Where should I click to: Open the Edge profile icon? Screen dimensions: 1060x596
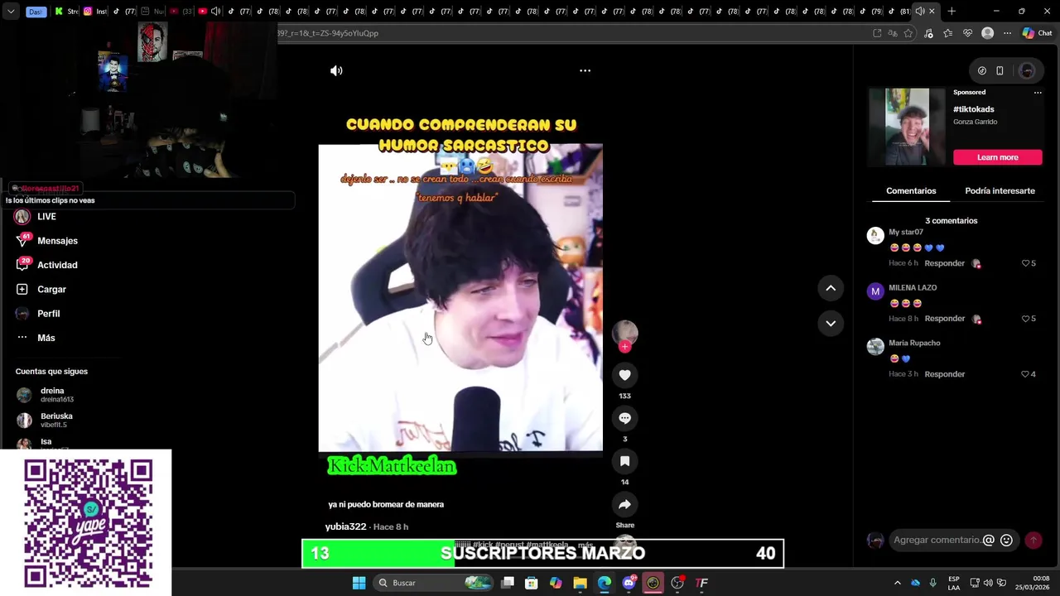[987, 33]
